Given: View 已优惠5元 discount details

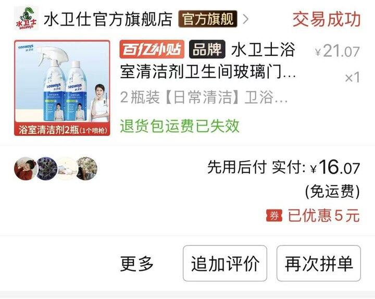Looking at the screenshot, I should 324,216.
